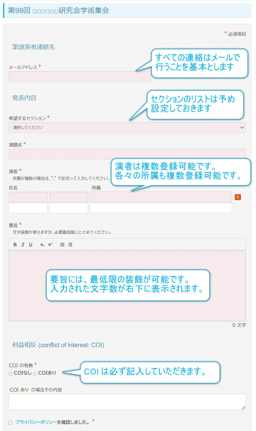This screenshot has width=256, height=431.
Task: Focus the COIありの場合その内容 textarea
Action: (127, 402)
